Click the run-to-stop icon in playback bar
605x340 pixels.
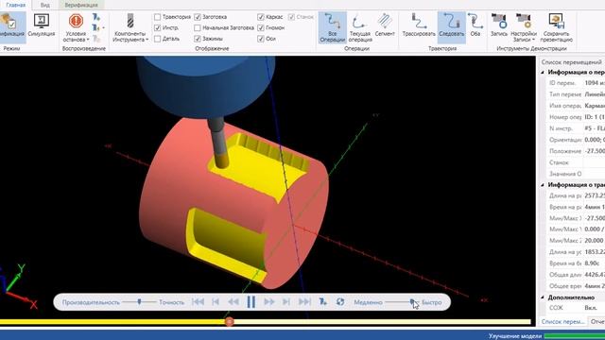point(323,302)
